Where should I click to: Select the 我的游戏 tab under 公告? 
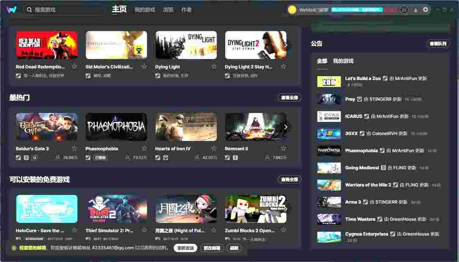coord(343,61)
